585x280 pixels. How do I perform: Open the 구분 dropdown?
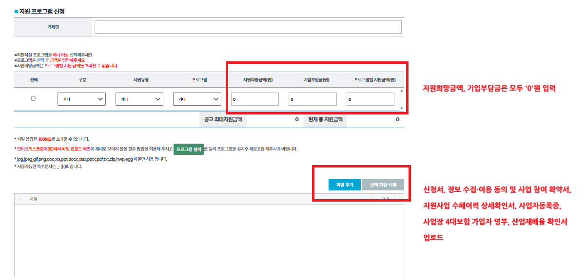pos(81,99)
